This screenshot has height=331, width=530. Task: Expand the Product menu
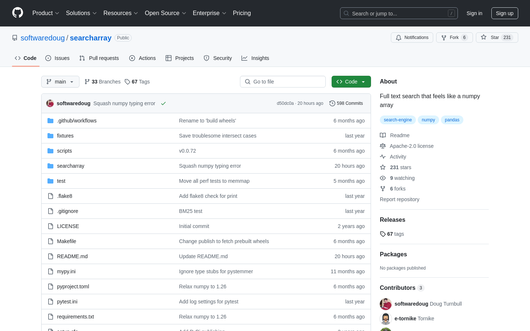pos(46,13)
